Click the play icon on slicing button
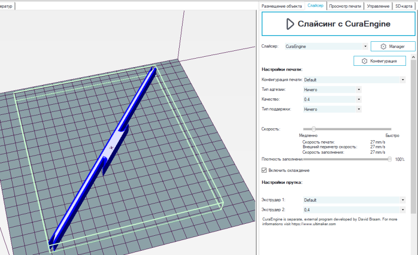418x255 pixels. click(x=290, y=24)
